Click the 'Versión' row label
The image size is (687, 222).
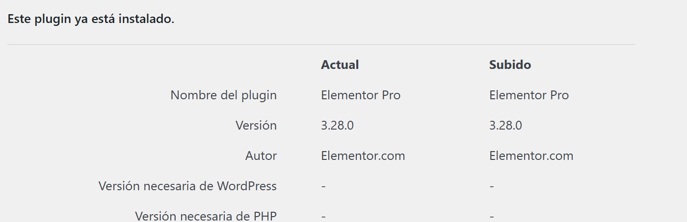(256, 126)
